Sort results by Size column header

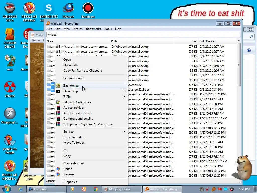(186, 41)
